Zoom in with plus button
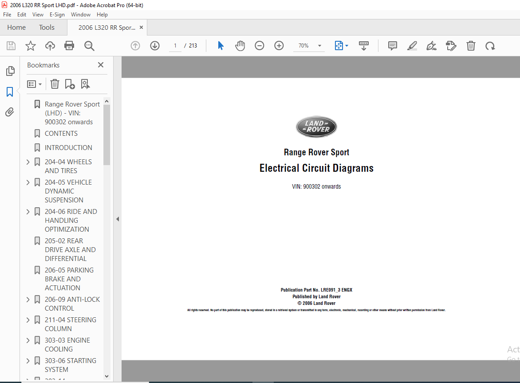Viewport: 520px width, 383px height. pyautogui.click(x=279, y=45)
